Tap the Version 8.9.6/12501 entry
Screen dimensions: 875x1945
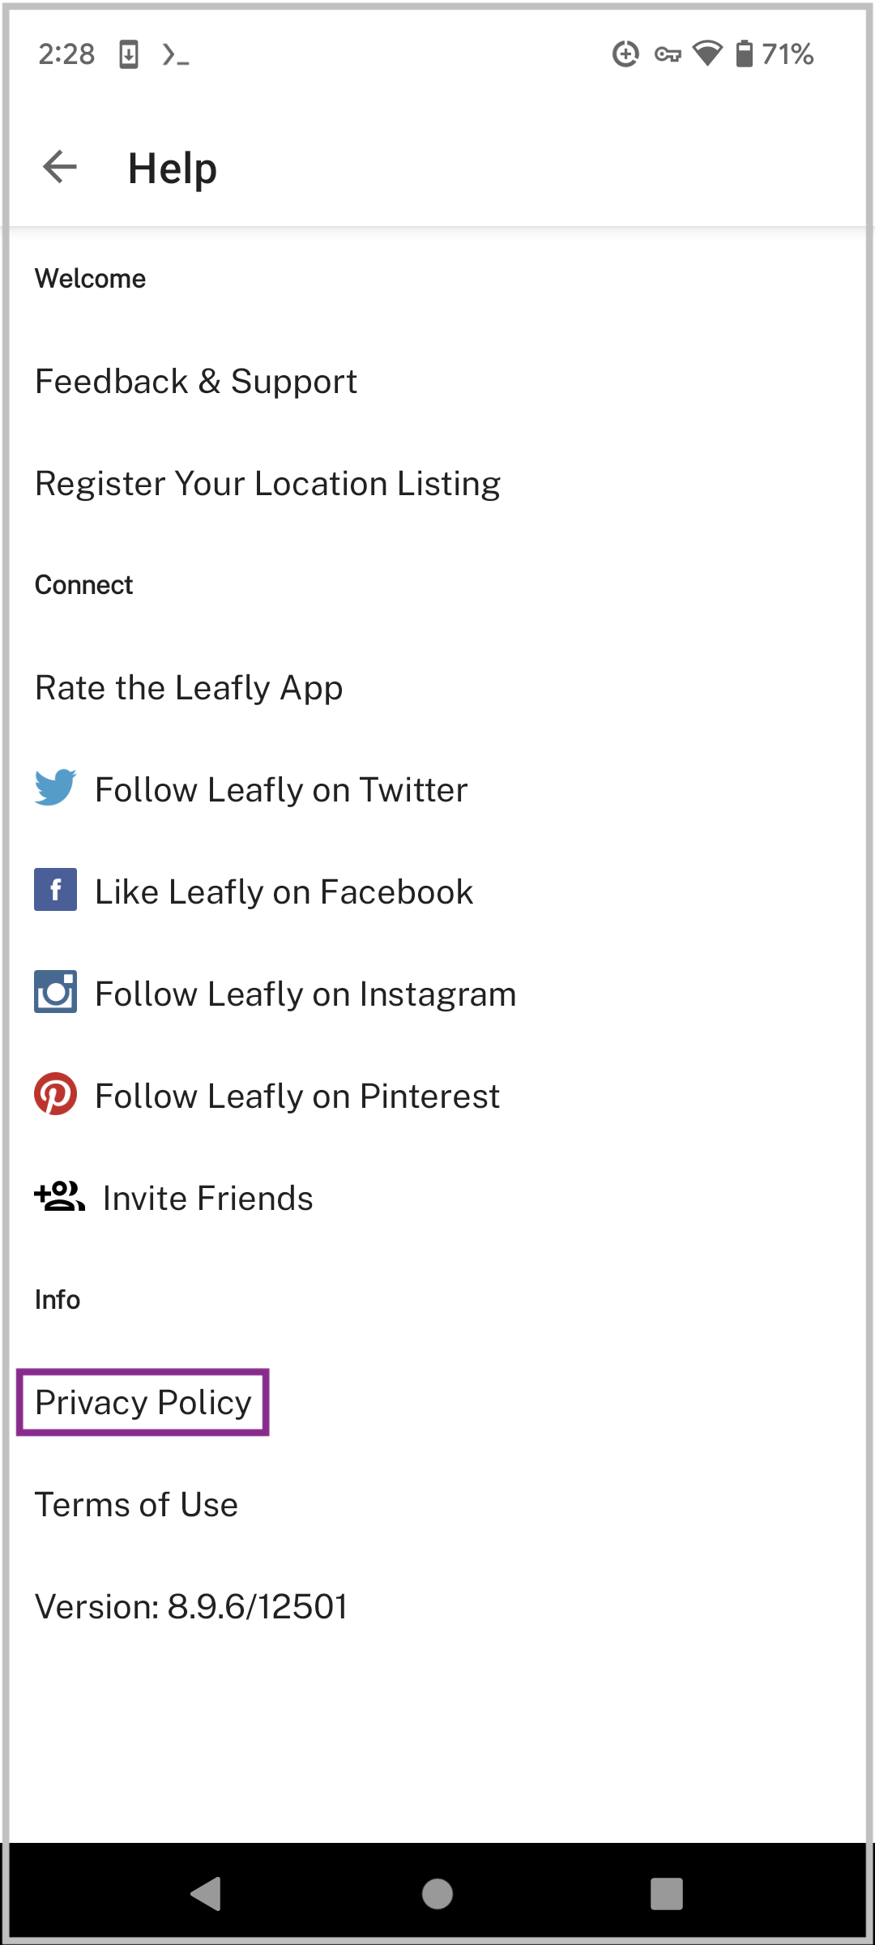(191, 1607)
